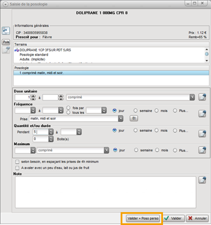
Task: Clear the Fréquence section with eraser icon
Action: [x=202, y=114]
